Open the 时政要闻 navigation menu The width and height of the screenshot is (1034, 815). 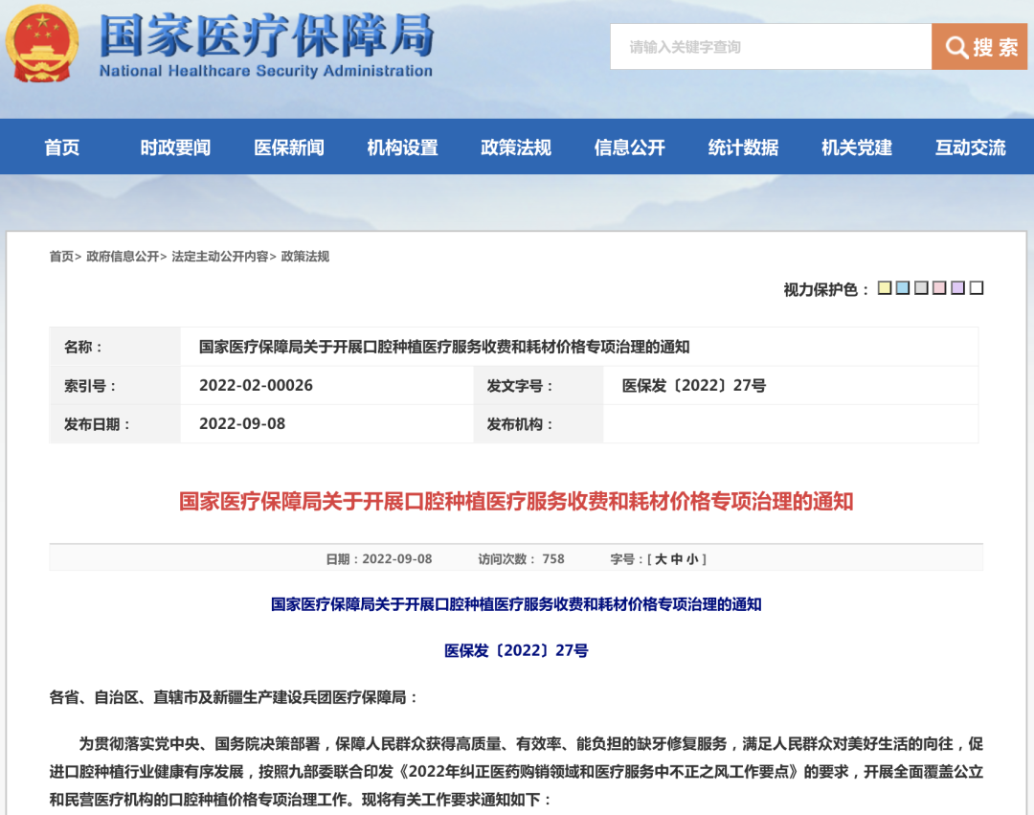[x=175, y=147]
